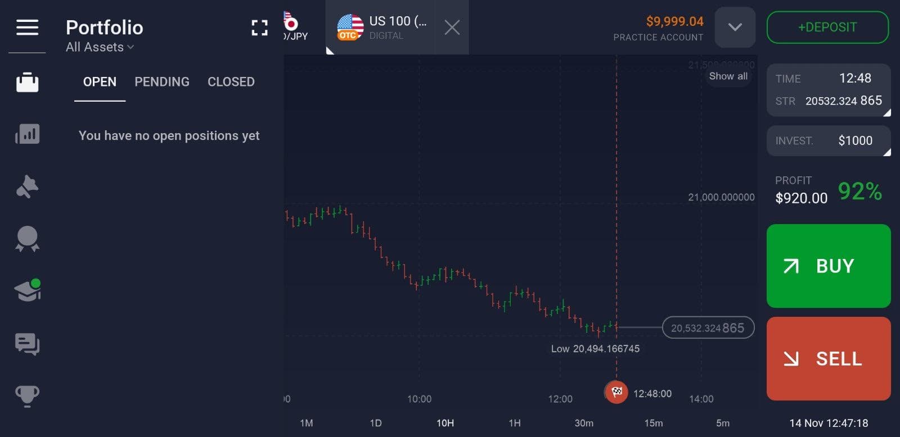Image resolution: width=900 pixels, height=437 pixels.
Task: Click Show all on the chart
Action: pyautogui.click(x=728, y=76)
